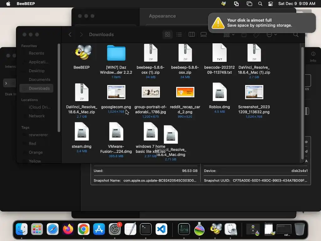Open Disk Utility from the Dock

tap(230, 229)
